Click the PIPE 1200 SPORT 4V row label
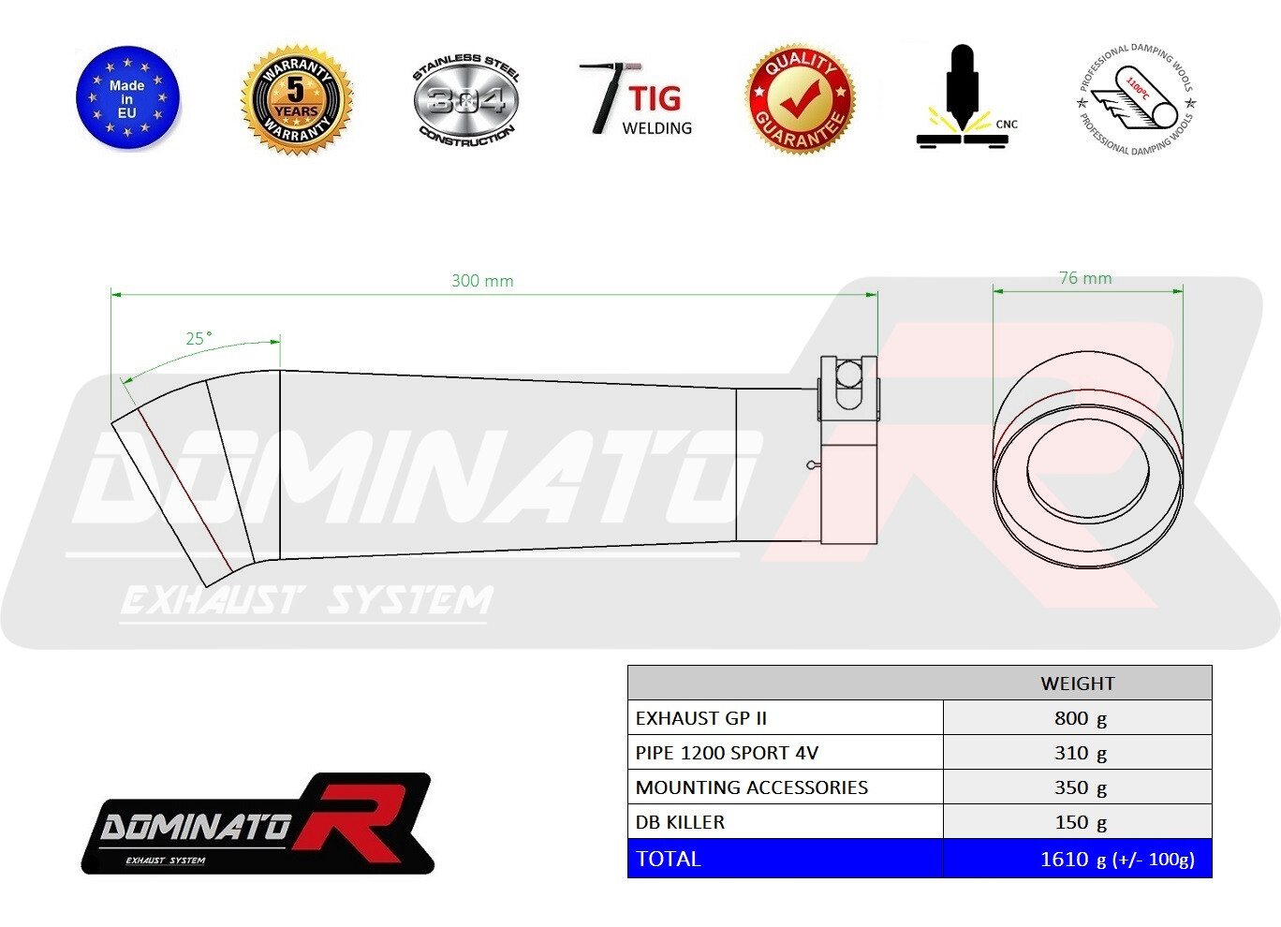The width and height of the screenshot is (1281, 927). (x=727, y=753)
